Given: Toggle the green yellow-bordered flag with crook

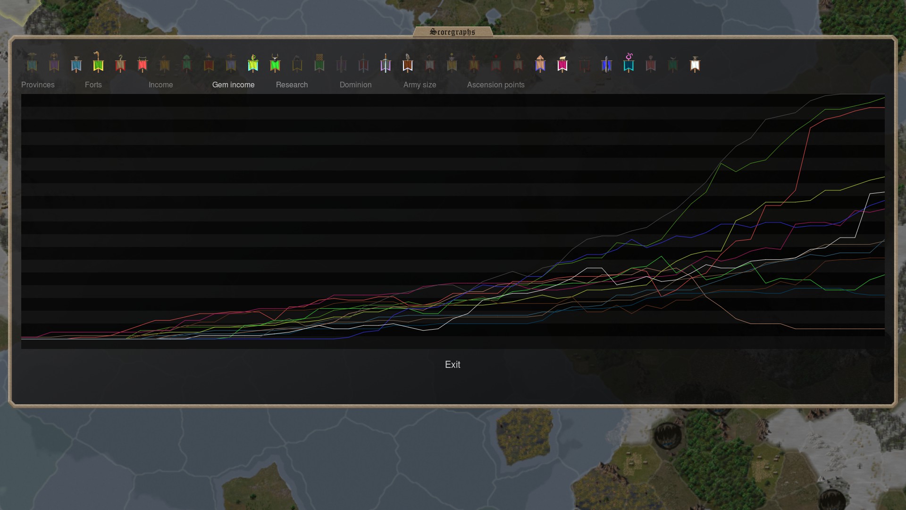Looking at the screenshot, I should point(98,61).
